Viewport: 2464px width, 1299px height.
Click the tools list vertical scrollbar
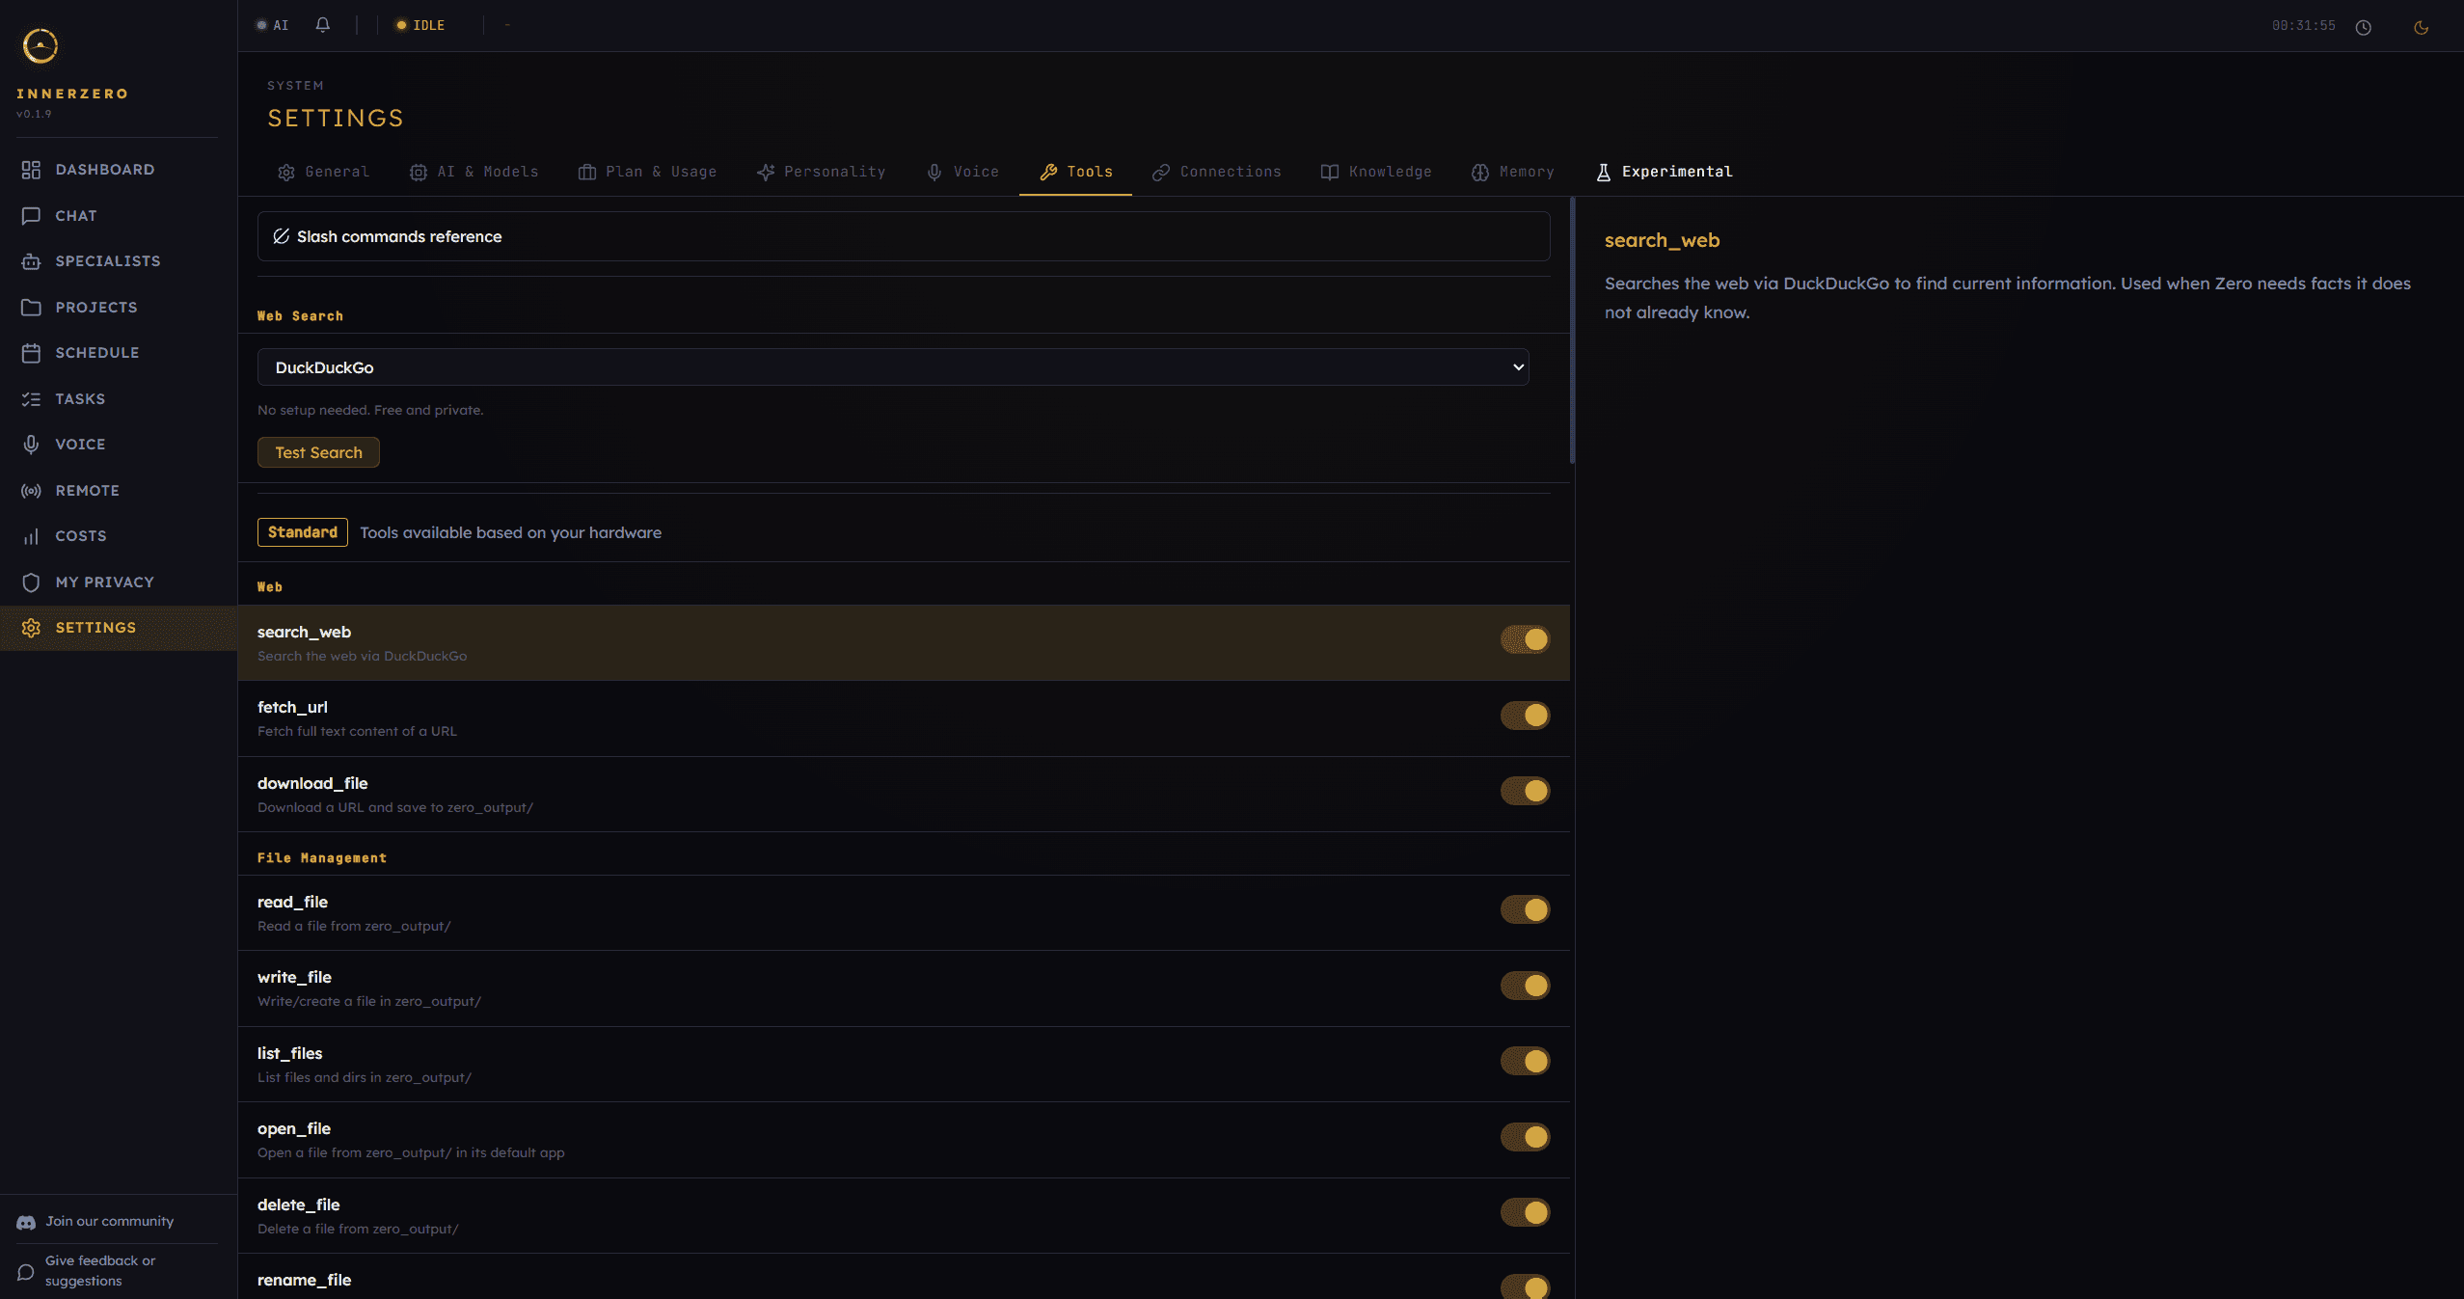[1572, 331]
